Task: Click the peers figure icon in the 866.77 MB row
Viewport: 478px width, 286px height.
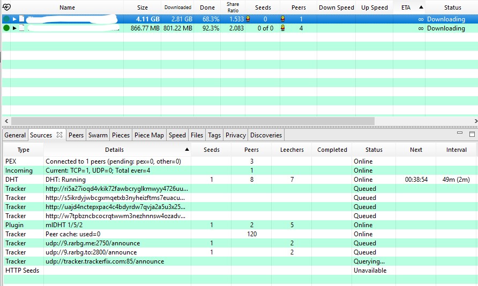Action: pyautogui.click(x=282, y=28)
